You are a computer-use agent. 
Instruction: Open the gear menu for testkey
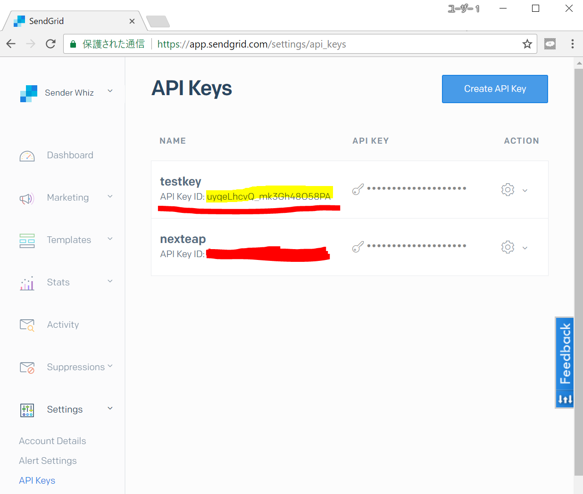coord(508,189)
